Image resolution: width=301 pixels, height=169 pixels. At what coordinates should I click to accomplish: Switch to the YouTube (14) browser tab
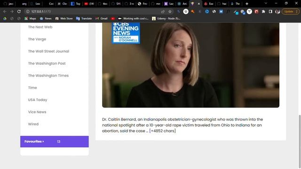click(89, 4)
